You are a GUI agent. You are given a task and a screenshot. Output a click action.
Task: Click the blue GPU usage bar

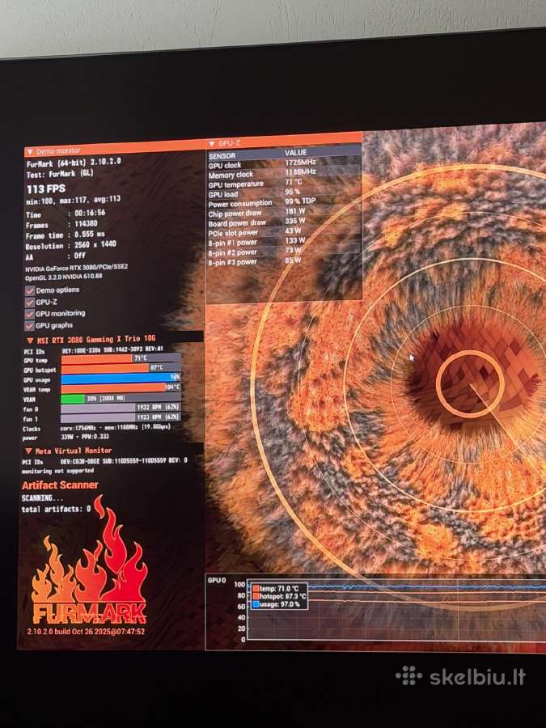click(121, 378)
